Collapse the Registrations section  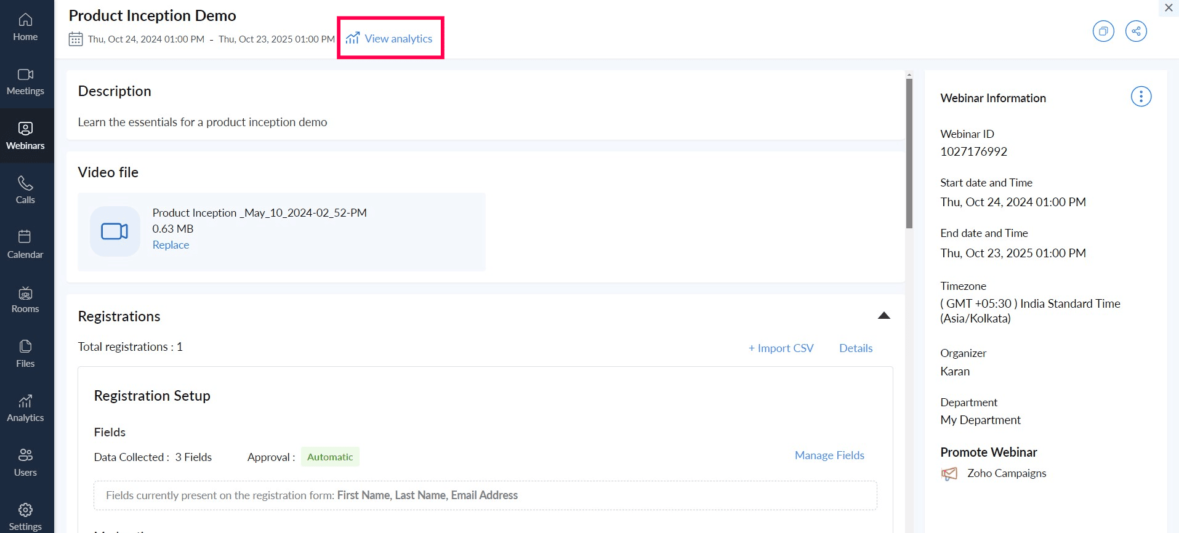(x=883, y=316)
